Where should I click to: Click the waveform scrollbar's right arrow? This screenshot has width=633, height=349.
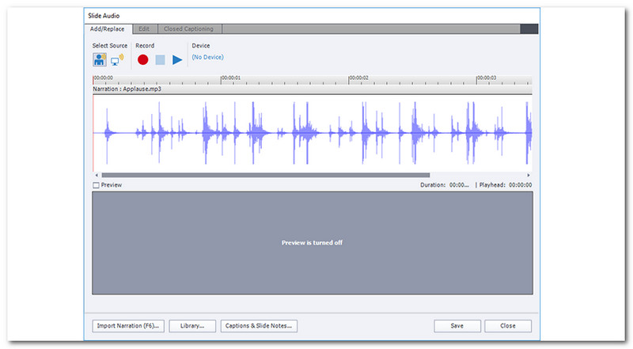tap(528, 175)
